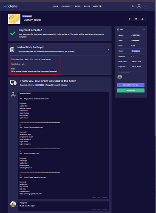This screenshot has height=213, width=156.
Task: Collapse the Instructions to Buyer section
Action: click(x=108, y=49)
